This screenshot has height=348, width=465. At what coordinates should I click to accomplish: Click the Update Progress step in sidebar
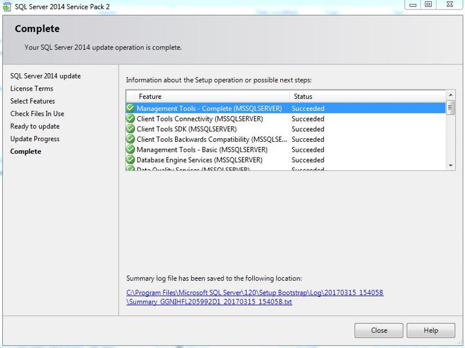35,139
